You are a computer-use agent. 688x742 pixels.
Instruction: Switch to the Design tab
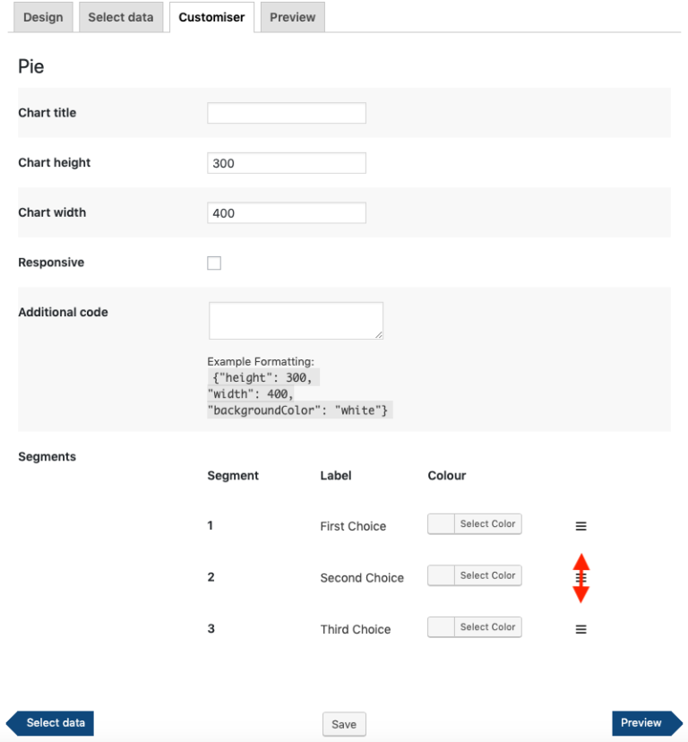[x=42, y=16]
